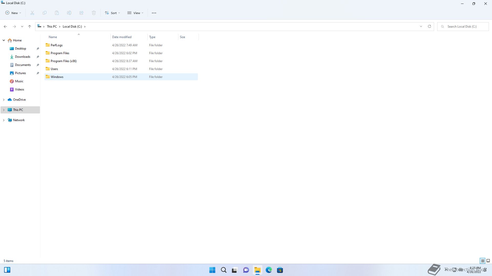Screen dimensions: 492x276
Task: Click the Copy icon in toolbar
Action: click(x=45, y=13)
